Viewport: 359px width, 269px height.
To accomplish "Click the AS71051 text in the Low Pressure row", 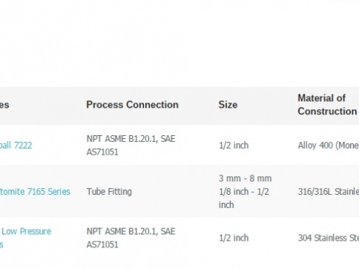I will pyautogui.click(x=102, y=244).
